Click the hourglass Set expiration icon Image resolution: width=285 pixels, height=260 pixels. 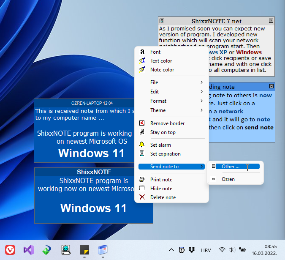point(142,153)
